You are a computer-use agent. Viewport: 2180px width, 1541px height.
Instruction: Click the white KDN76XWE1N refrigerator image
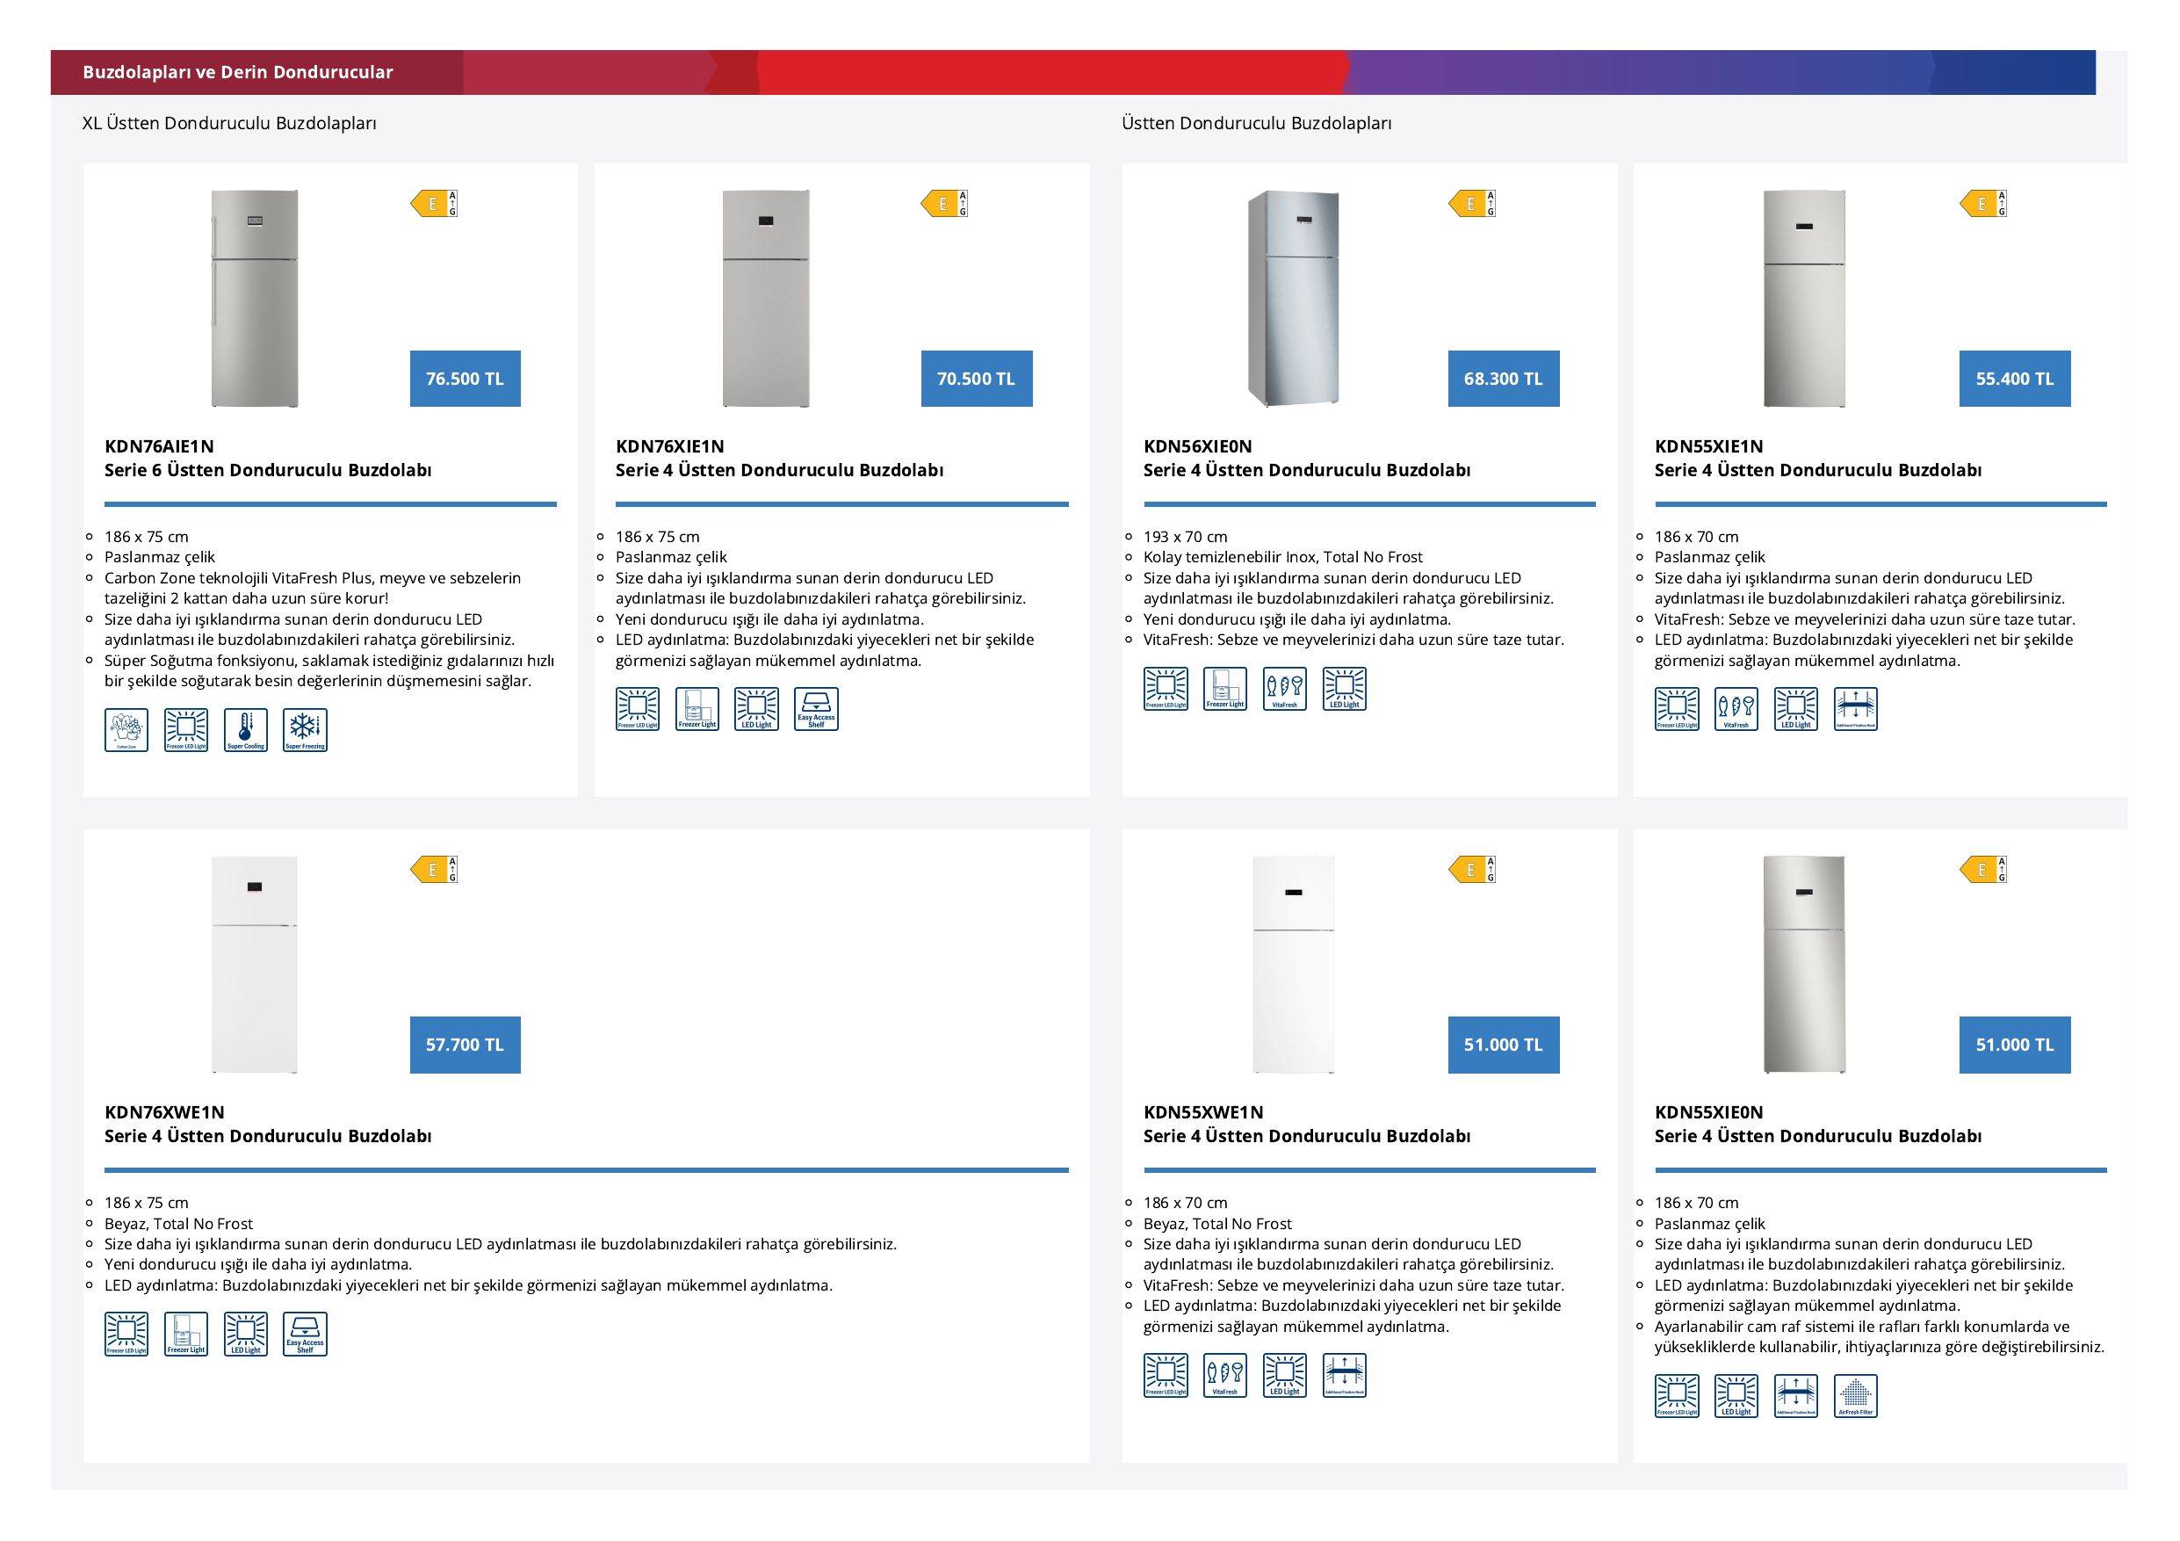255,965
